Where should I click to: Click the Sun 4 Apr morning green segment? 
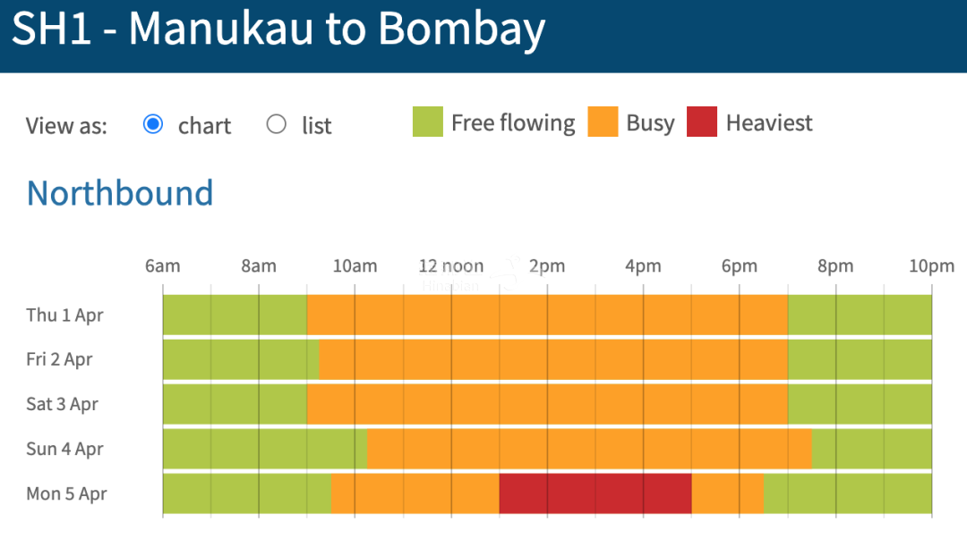[x=265, y=450]
